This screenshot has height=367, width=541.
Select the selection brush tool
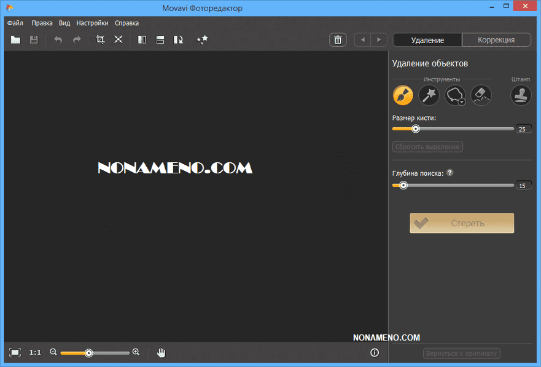click(403, 95)
